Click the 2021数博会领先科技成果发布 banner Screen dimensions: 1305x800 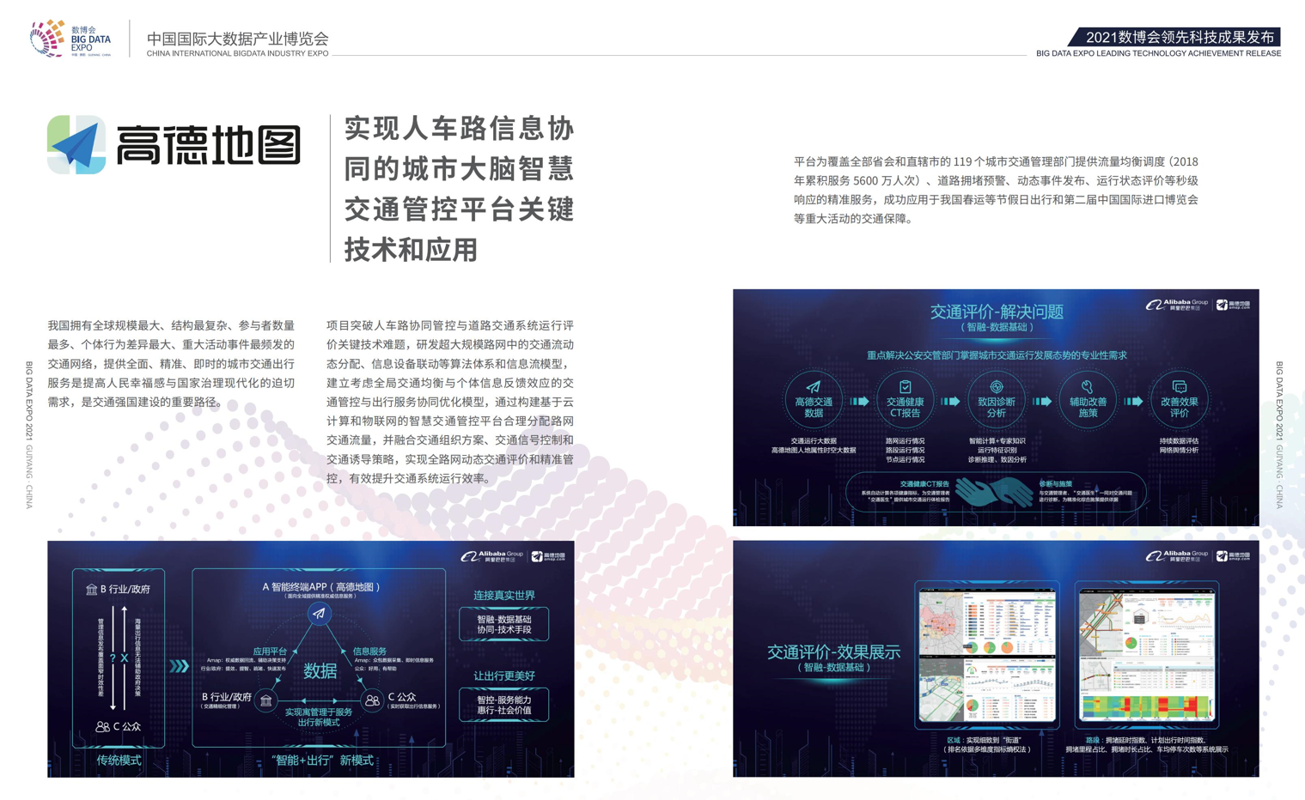(1178, 37)
